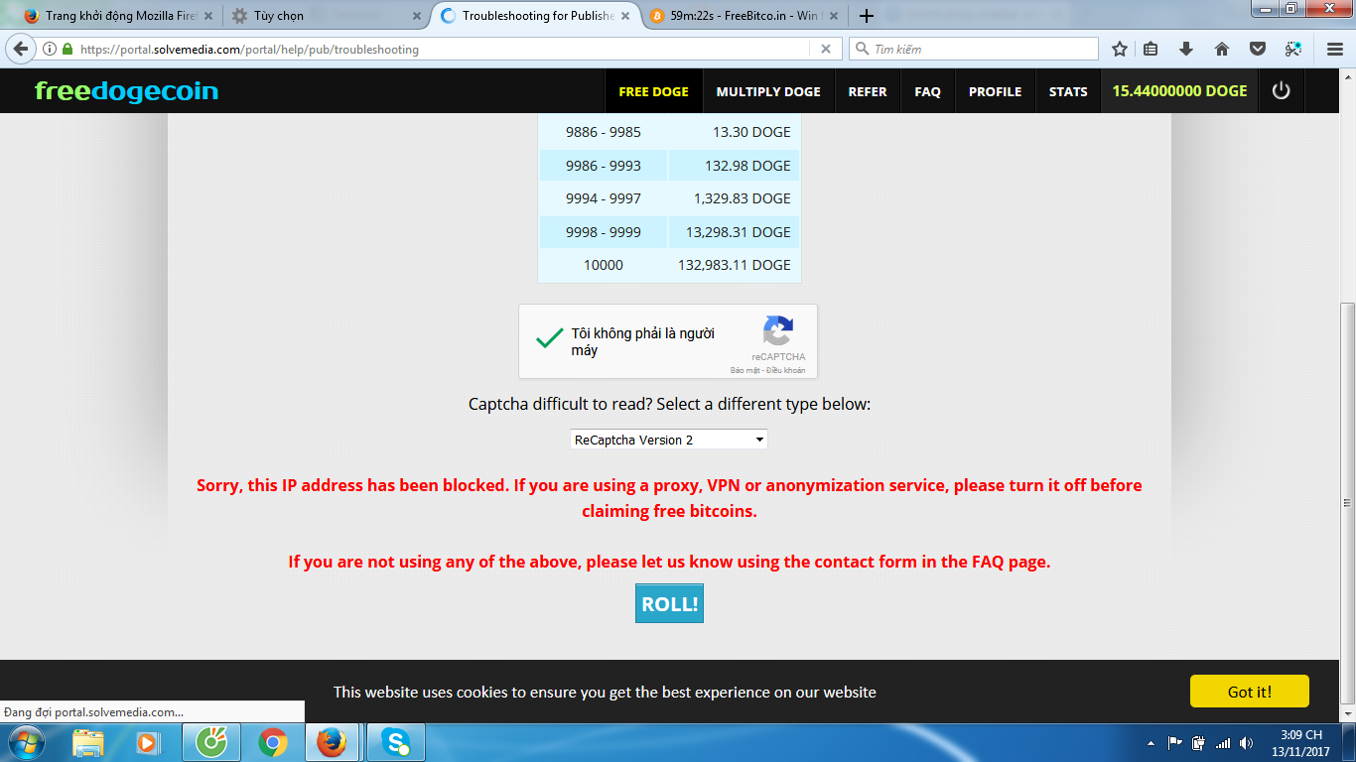Go to the Firefox home page icon

pos(1222,49)
